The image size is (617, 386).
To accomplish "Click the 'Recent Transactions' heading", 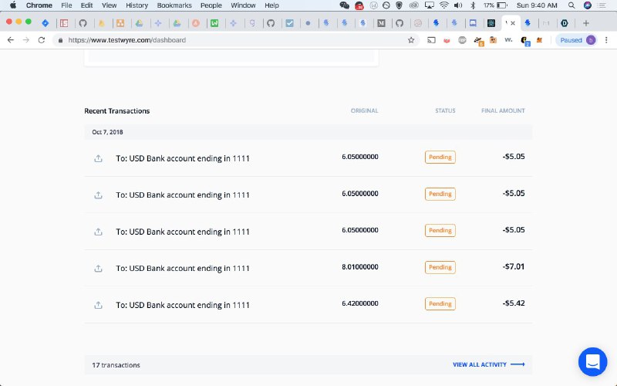I will 117,111.
